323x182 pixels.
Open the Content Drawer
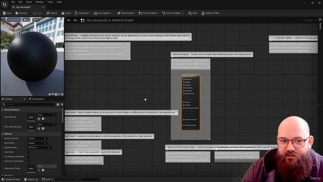coord(11,179)
